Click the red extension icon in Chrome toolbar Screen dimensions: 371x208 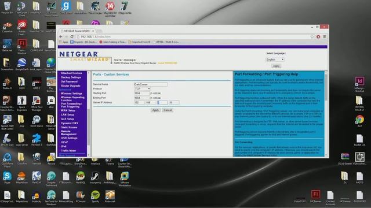pos(318,36)
